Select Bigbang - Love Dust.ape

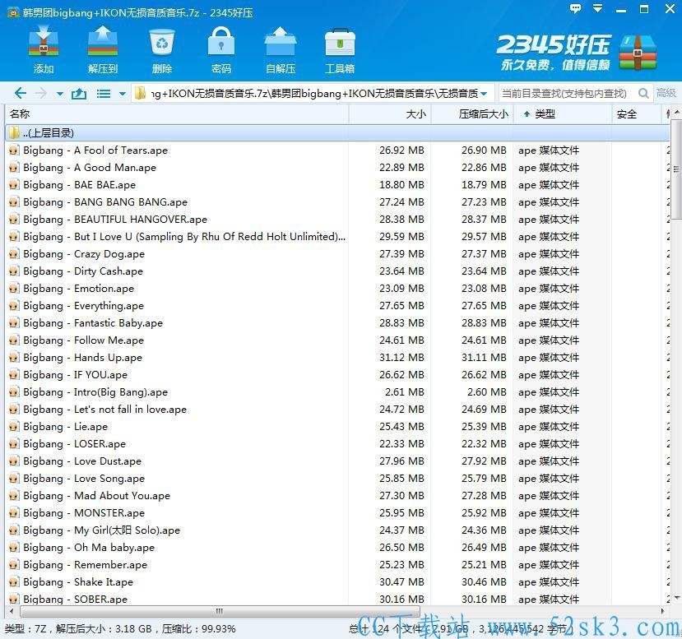[x=337, y=461]
